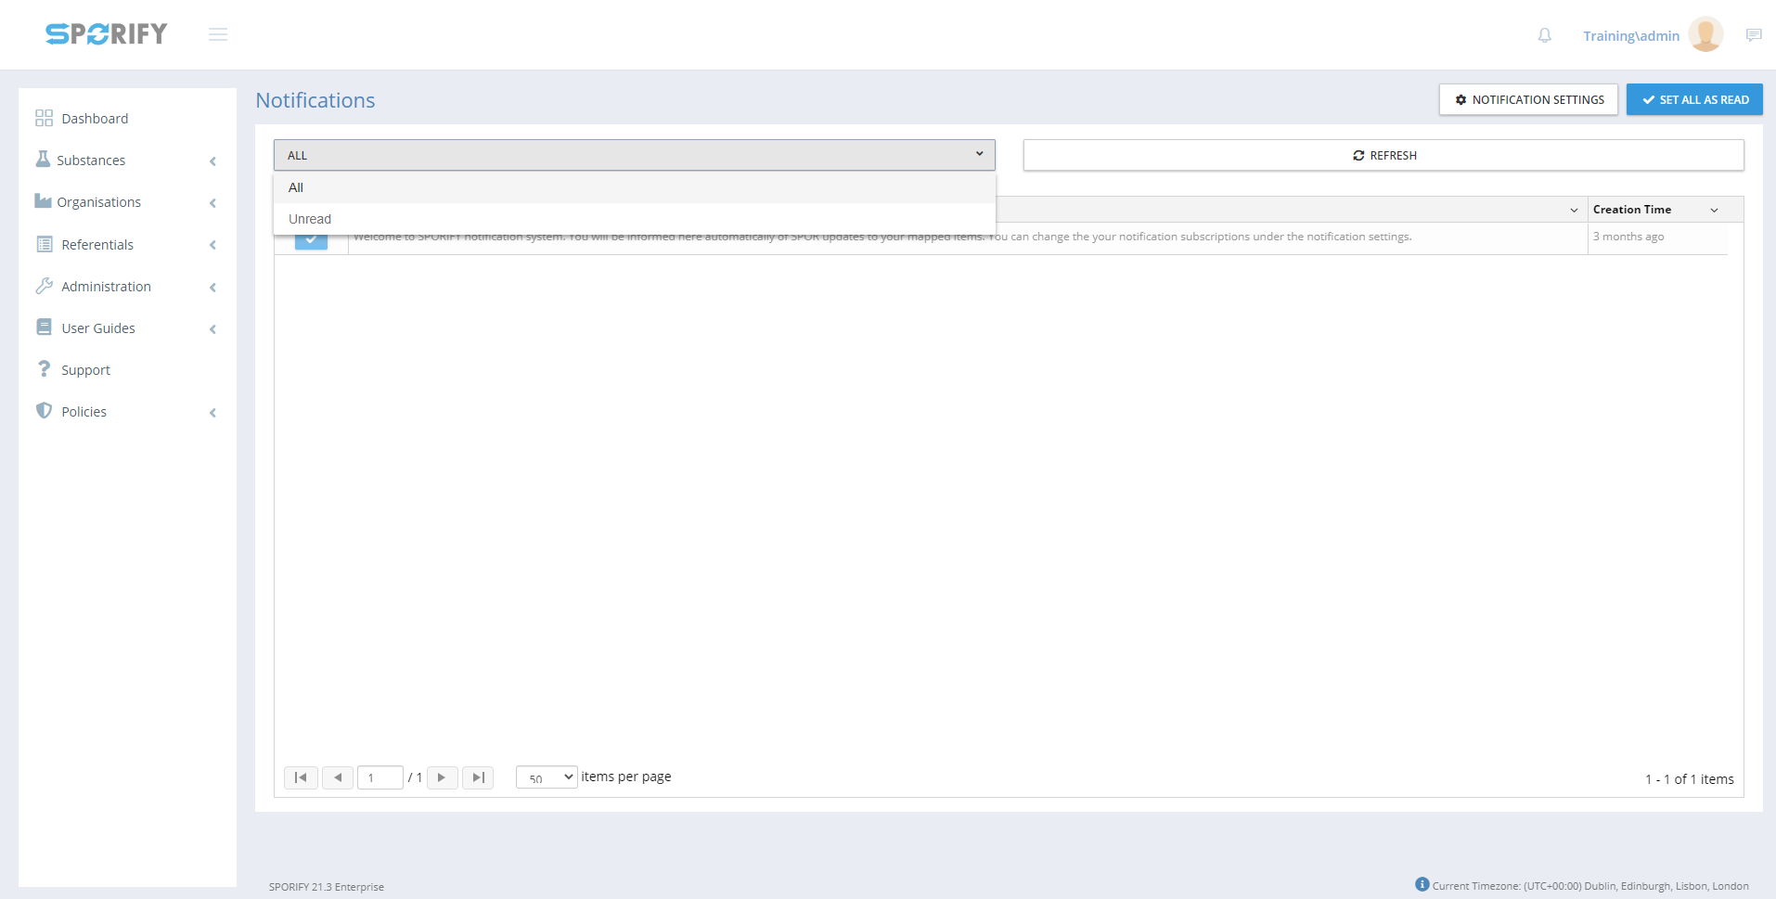
Task: Click the page number input field
Action: coord(380,777)
